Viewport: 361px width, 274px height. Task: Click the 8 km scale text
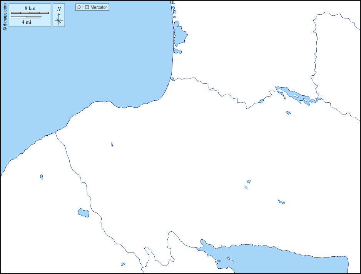[x=30, y=8]
